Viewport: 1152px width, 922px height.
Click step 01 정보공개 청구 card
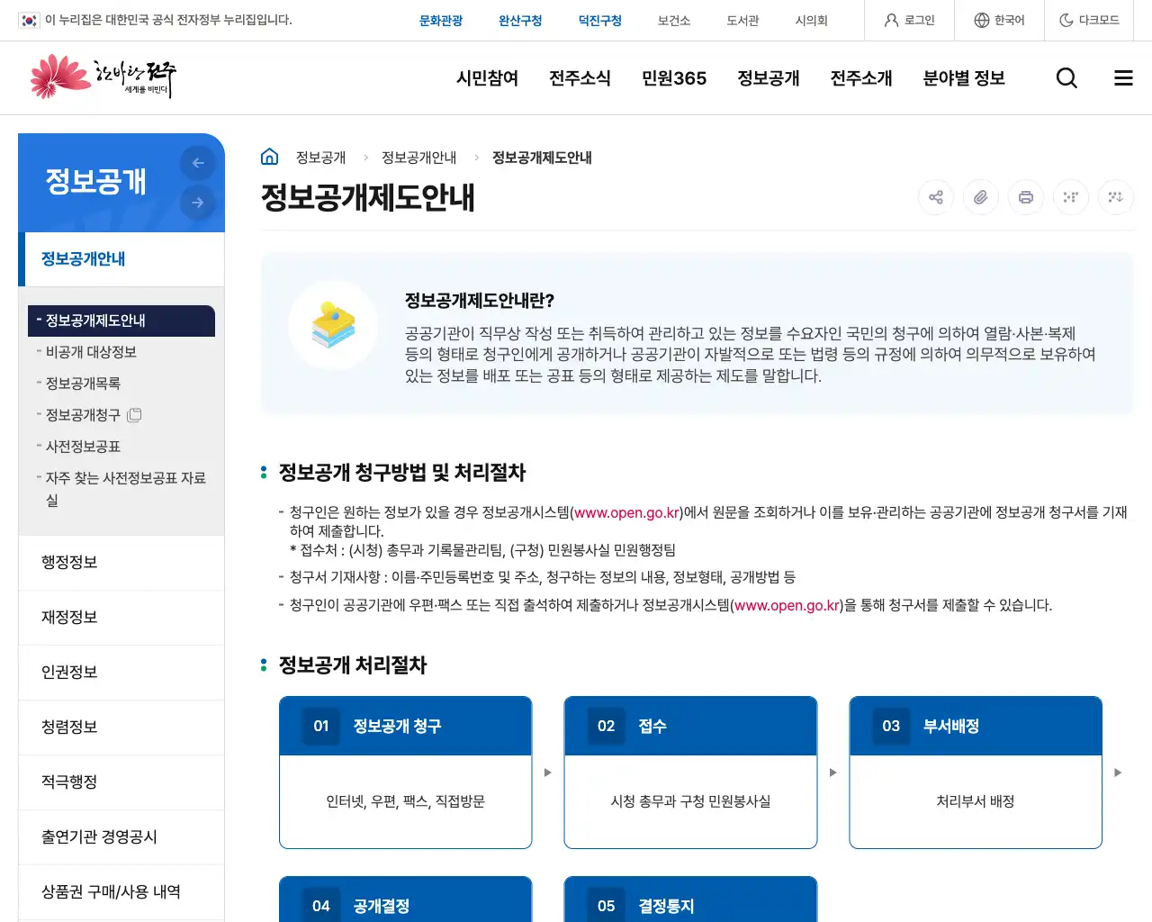(x=406, y=773)
